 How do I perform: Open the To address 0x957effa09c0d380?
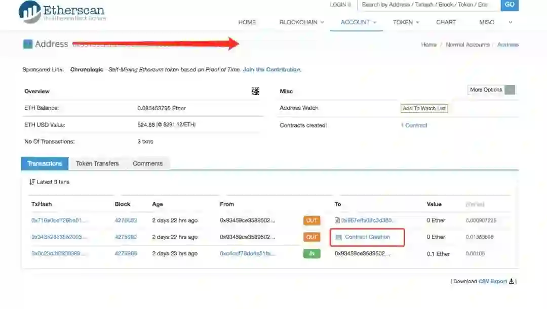[x=367, y=220]
